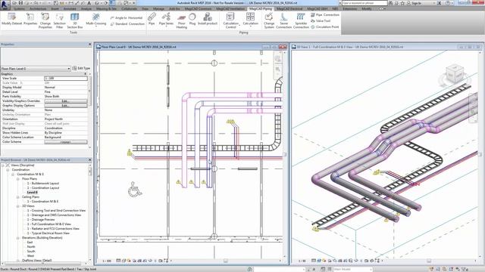Open the MagiCAD Electrical ribbon tab

pyautogui.click(x=289, y=8)
